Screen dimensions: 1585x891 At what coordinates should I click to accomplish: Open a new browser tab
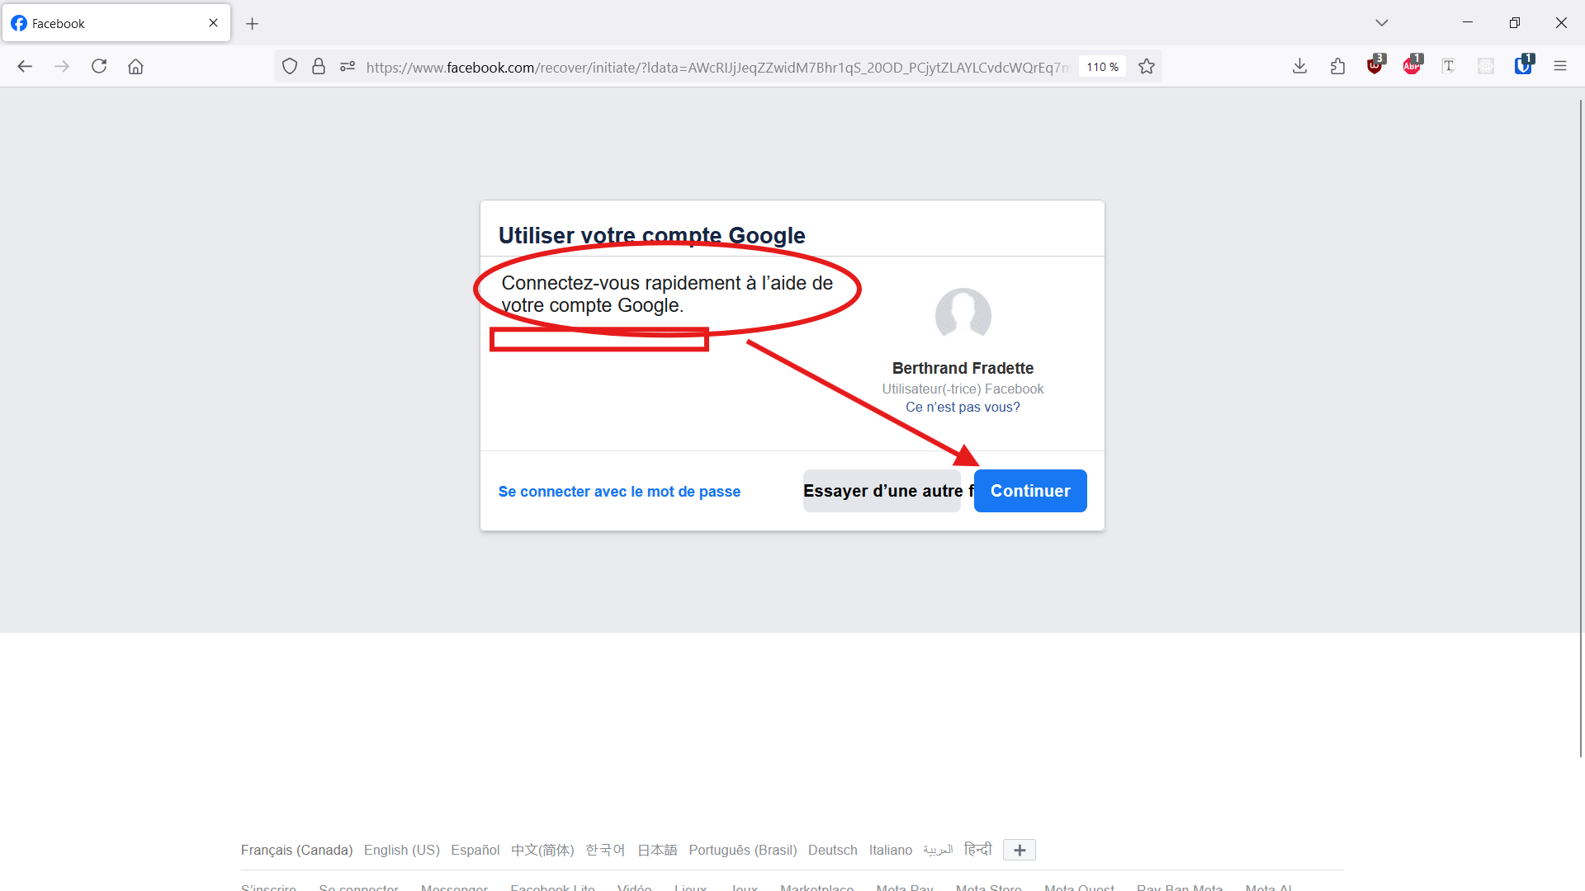pos(253,23)
